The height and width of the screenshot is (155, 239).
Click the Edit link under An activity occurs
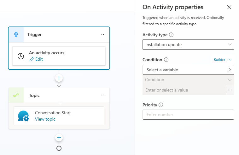[x=39, y=59]
